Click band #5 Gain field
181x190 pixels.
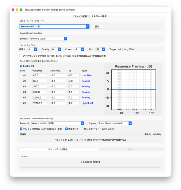(58, 97)
